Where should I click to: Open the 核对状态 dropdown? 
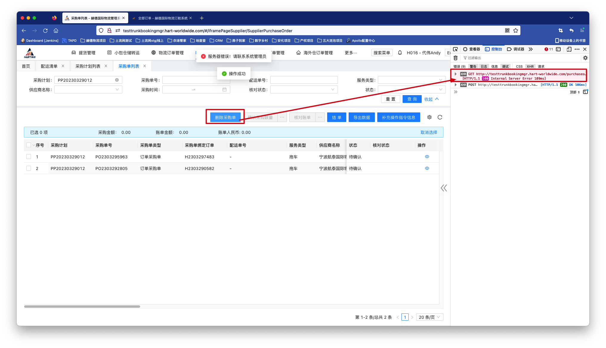[304, 89]
